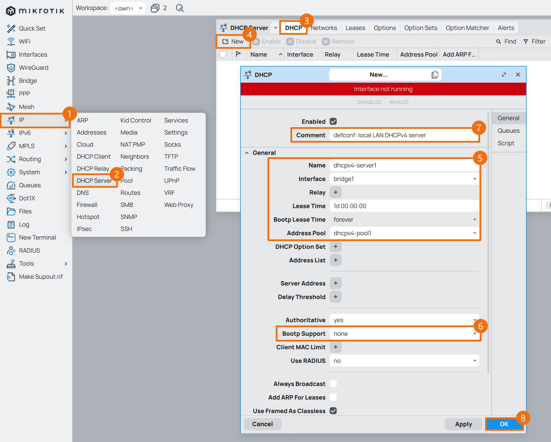Screen dimensions: 551x442
Task: Click the WiFi sidebar icon
Action: (x=11, y=42)
